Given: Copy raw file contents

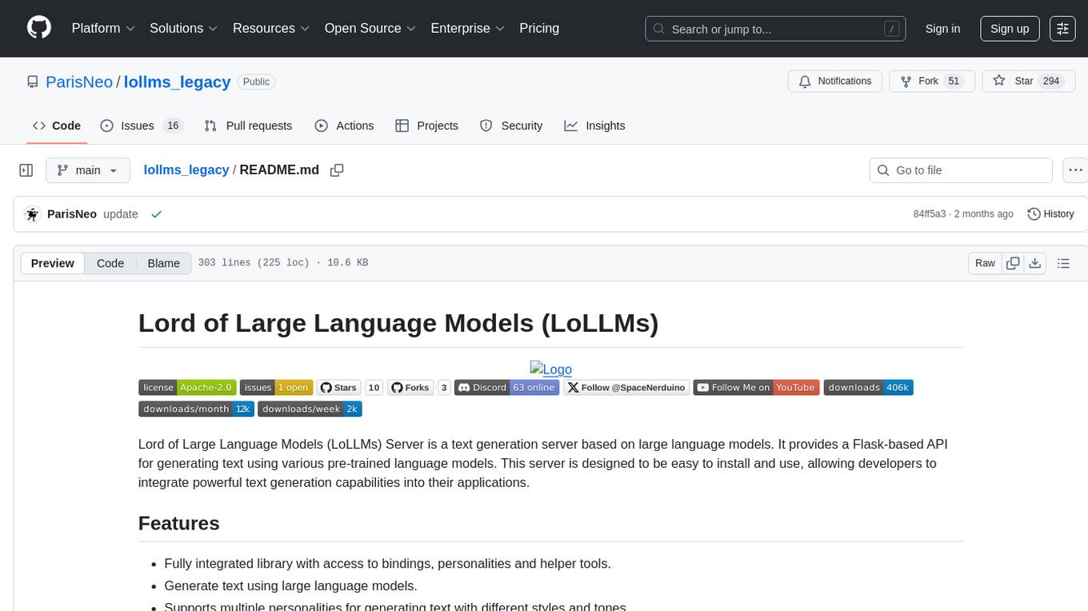Looking at the screenshot, I should [x=1013, y=263].
